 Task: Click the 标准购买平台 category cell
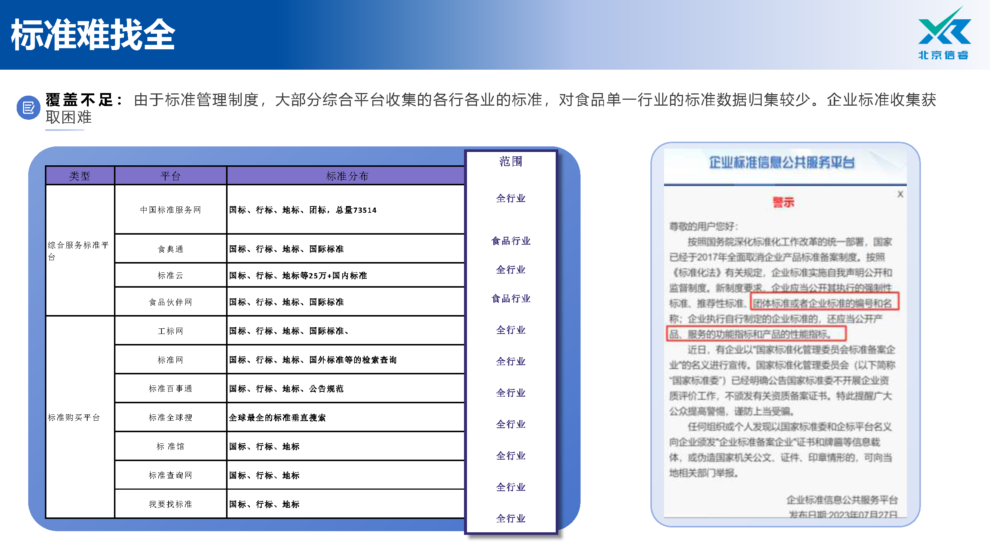pyautogui.click(x=74, y=417)
